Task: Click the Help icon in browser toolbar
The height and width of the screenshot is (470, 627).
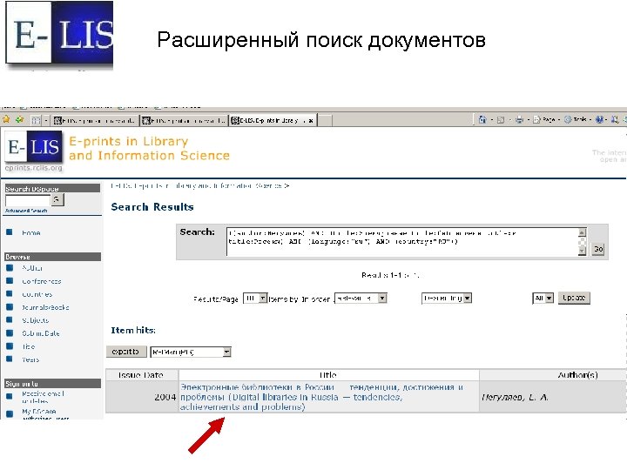Action: (599, 119)
